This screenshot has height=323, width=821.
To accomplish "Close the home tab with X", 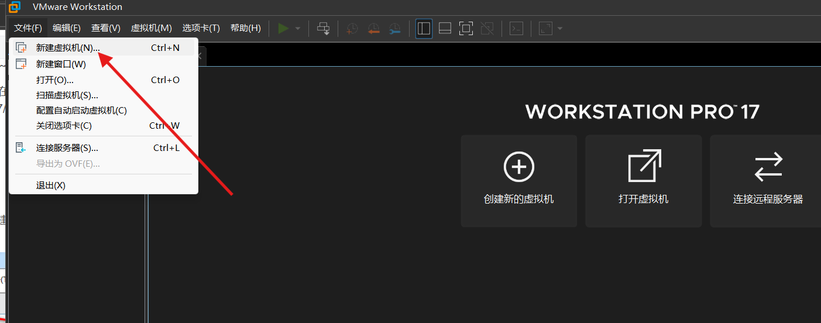I will point(199,56).
